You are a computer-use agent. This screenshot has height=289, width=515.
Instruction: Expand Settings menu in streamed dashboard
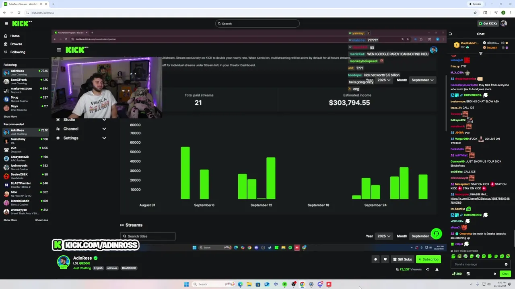point(81,138)
